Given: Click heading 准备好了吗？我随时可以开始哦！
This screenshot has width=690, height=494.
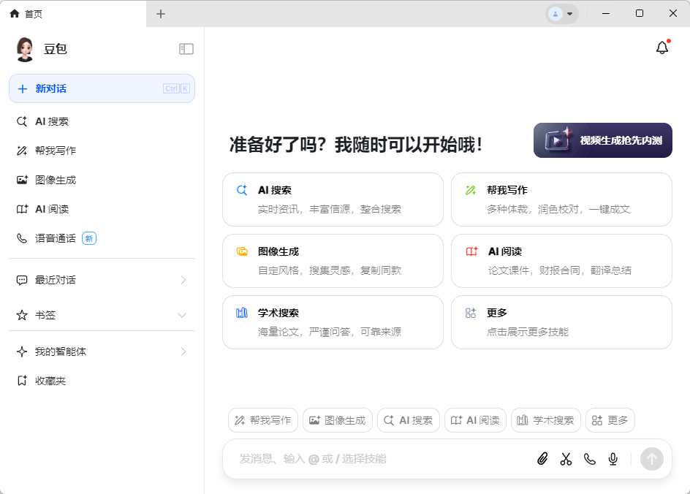Looking at the screenshot, I should click(x=355, y=145).
